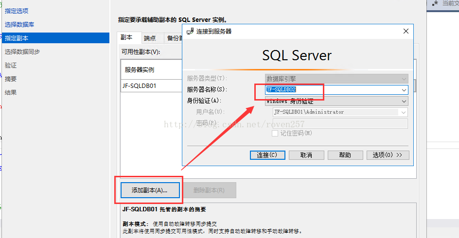Viewport: 459px width, 238px height.
Task: Click the password (密码) field
Action: point(340,123)
